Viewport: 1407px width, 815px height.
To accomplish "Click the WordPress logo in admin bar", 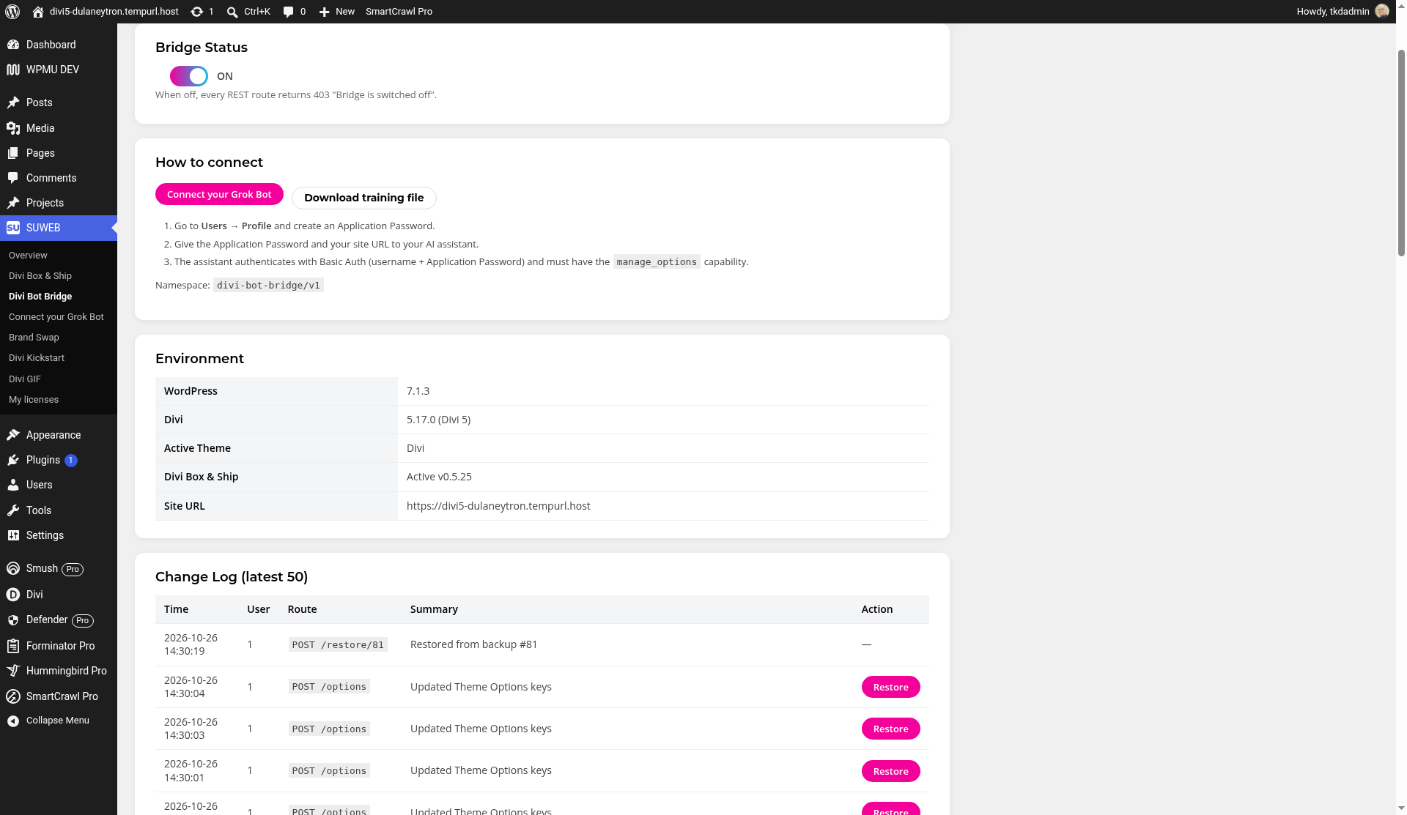I will (x=12, y=12).
